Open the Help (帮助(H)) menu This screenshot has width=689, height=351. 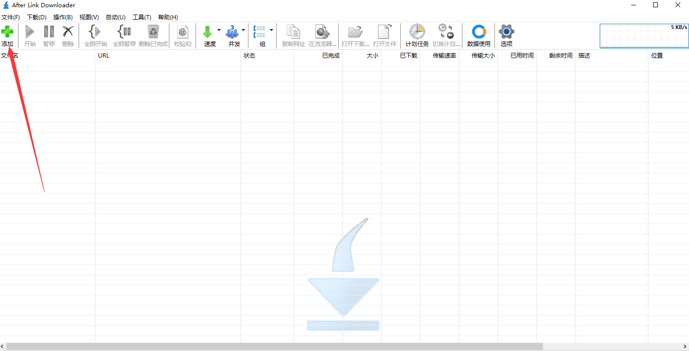168,17
